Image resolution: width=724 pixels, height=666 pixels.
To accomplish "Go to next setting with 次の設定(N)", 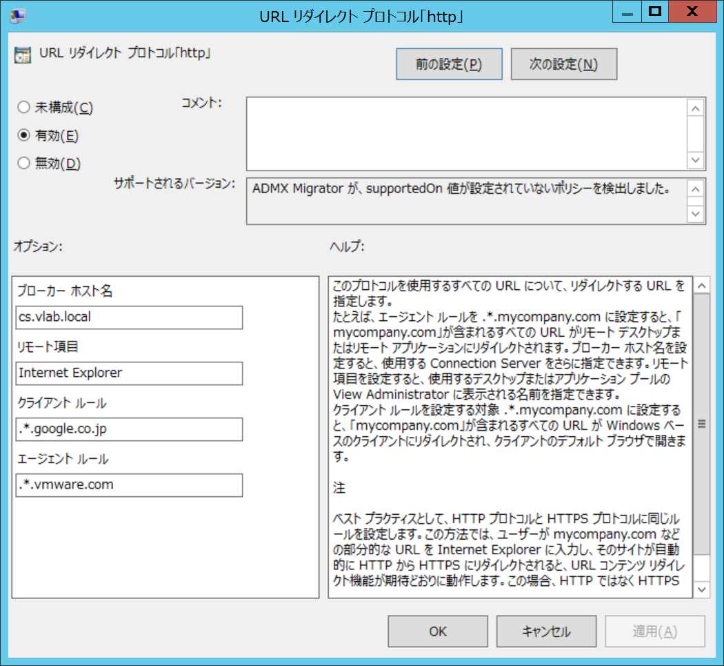I will (564, 64).
